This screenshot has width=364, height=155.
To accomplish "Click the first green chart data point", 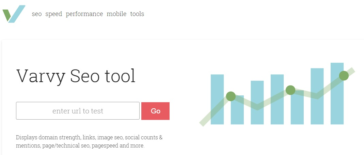I will click(x=231, y=96).
